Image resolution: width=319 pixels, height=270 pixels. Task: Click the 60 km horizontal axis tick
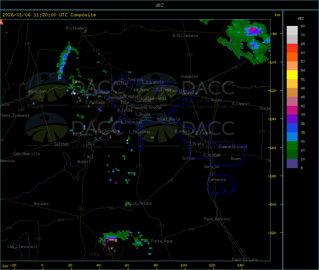pyautogui.click(x=127, y=265)
